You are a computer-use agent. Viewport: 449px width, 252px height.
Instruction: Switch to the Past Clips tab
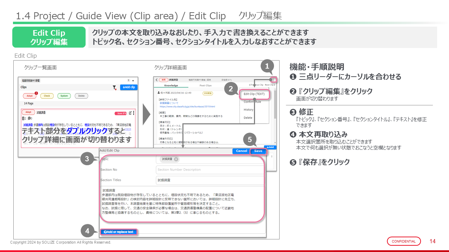click(205, 85)
